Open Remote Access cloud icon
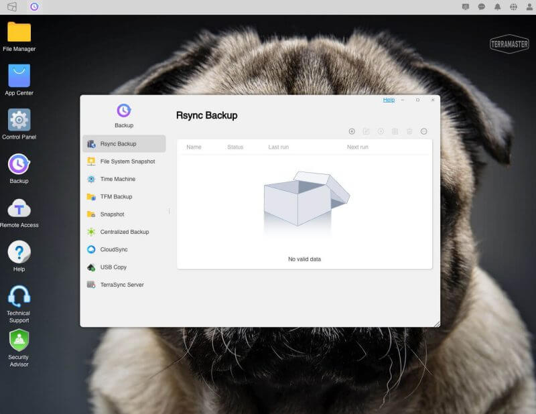 [x=19, y=208]
